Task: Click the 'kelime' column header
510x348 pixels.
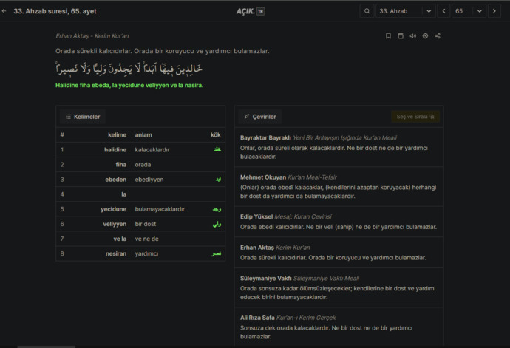Action: [117, 135]
